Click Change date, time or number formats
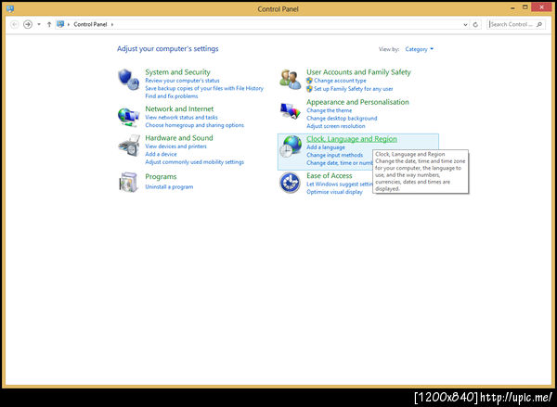 [x=340, y=163]
